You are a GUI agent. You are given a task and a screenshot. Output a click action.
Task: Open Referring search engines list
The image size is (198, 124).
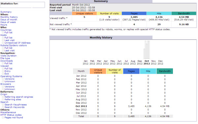tap(19, 97)
